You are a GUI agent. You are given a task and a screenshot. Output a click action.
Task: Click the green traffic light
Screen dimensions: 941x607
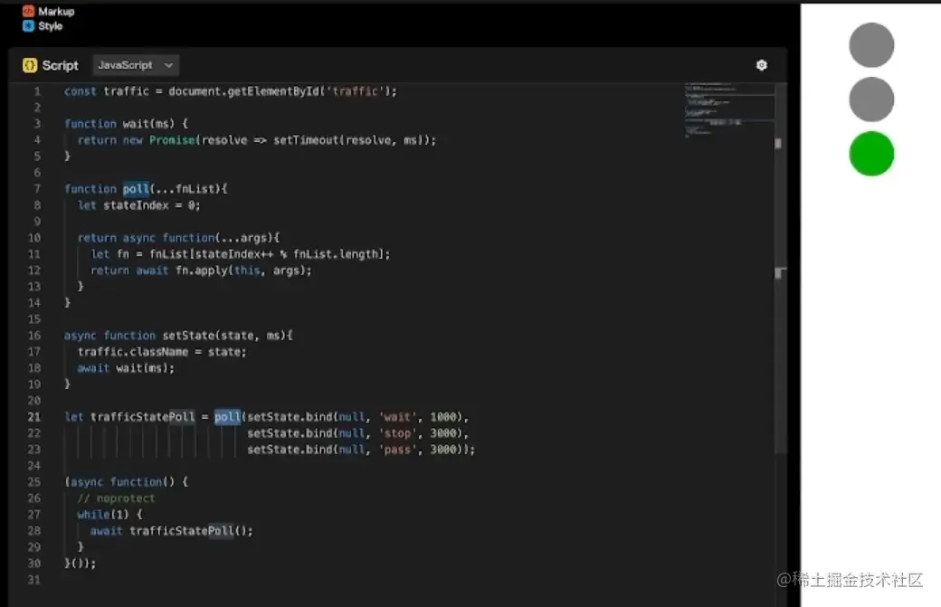(x=871, y=154)
